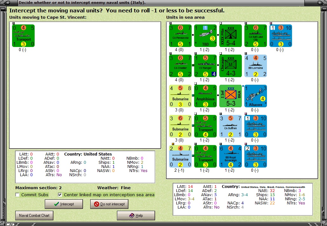Select the I Inf BRA corps counter
This screenshot has width=327, height=226.
pyautogui.click(x=230, y=96)
